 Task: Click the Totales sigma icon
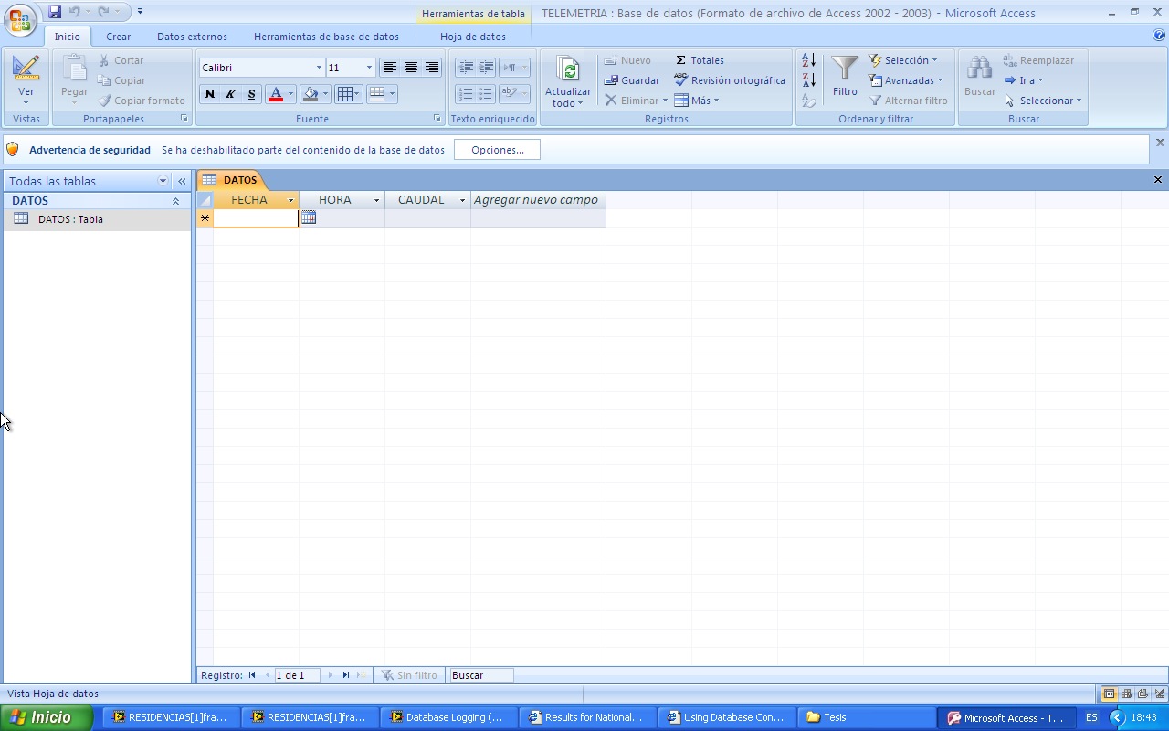680,59
